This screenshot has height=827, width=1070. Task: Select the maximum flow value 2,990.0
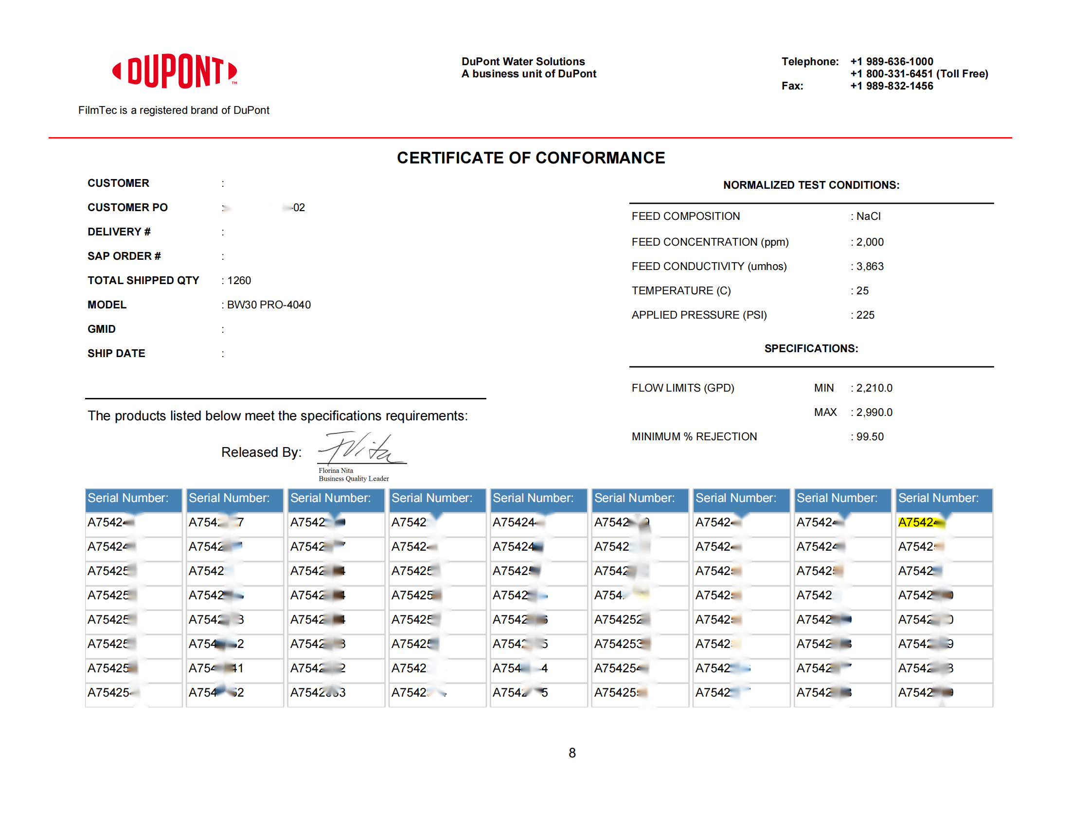(874, 412)
